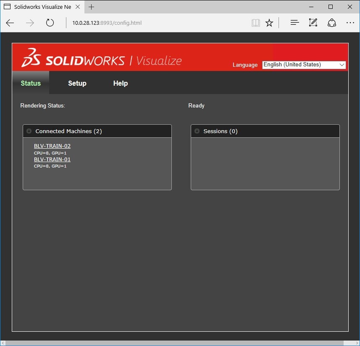Click the Share icon in toolbar
Screen dimensions: 360x346
(332, 23)
